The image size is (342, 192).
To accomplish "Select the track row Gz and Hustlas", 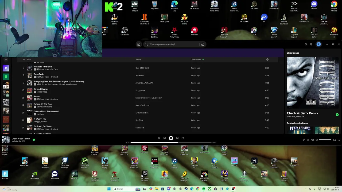I will click(148, 90).
